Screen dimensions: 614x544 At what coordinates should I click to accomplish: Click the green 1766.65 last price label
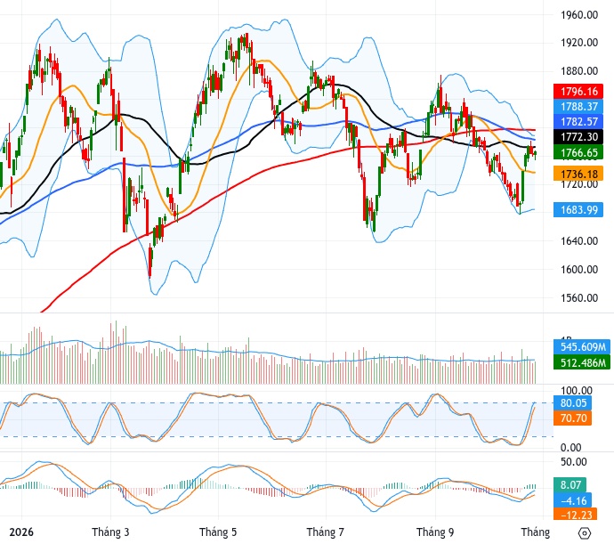point(578,152)
